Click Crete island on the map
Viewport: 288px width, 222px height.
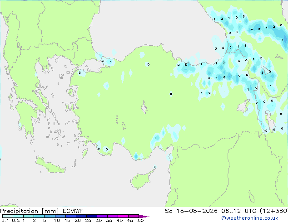pos(50,165)
